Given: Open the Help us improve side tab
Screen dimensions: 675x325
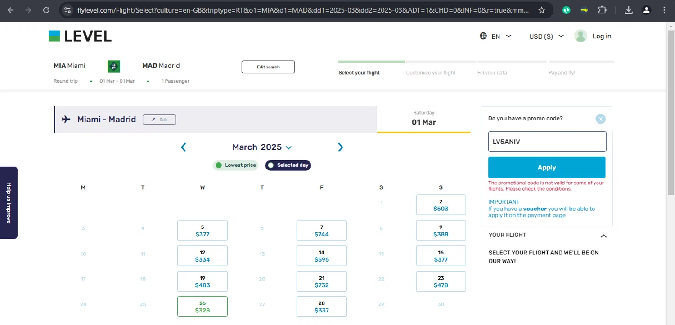Looking at the screenshot, I should [x=9, y=203].
